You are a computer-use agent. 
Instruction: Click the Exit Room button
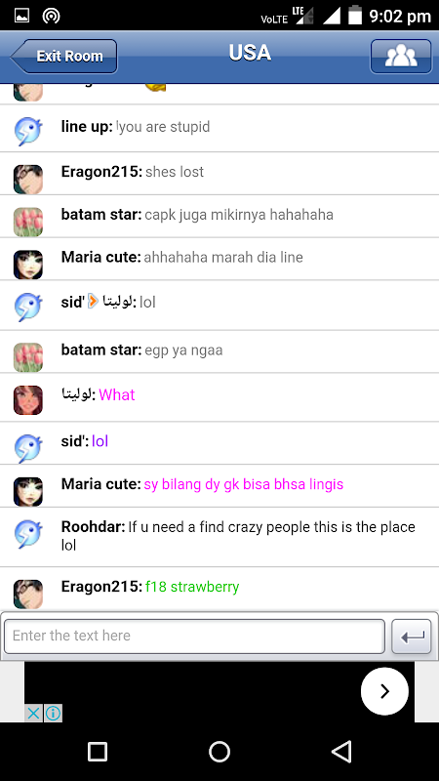[63, 57]
